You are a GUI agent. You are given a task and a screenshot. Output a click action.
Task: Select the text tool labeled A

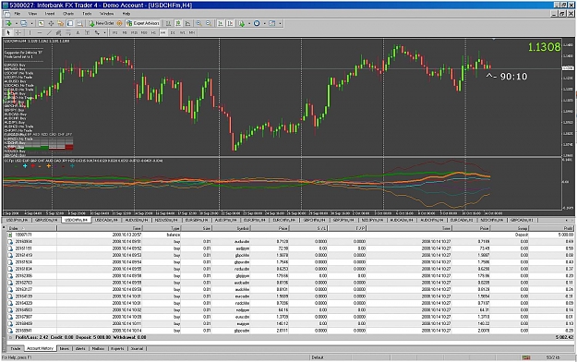click(78, 32)
